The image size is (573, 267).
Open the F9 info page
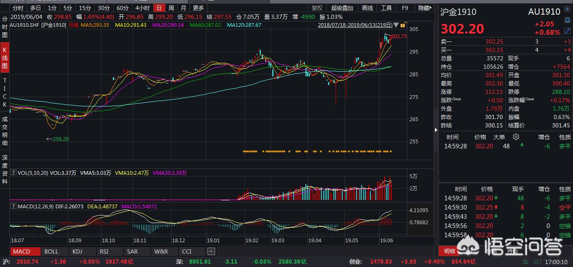tap(405, 8)
